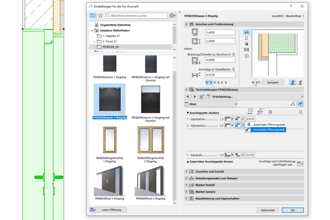Click the pink color swatch in Anschlagseite row
The height and width of the screenshot is (220, 330).
[x=270, y=112]
